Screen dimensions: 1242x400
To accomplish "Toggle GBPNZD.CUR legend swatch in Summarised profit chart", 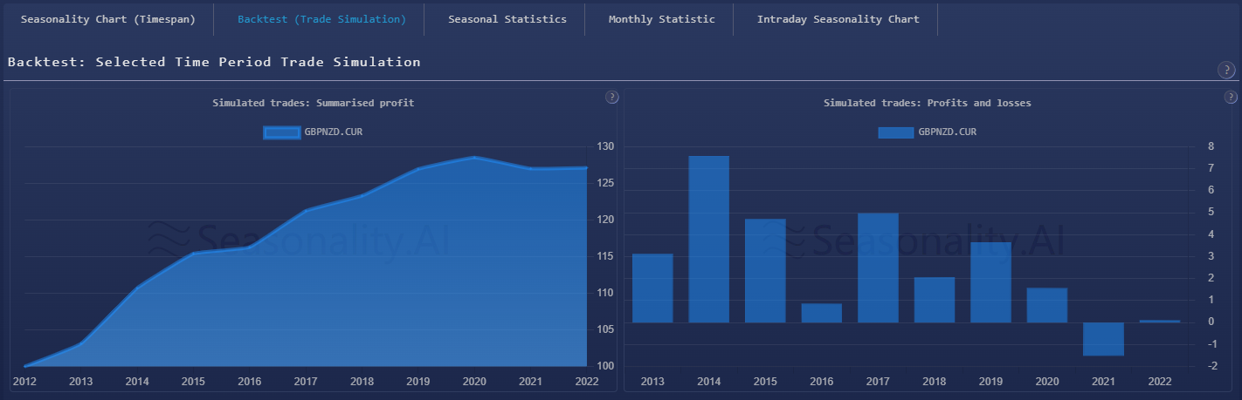I will 281,132.
